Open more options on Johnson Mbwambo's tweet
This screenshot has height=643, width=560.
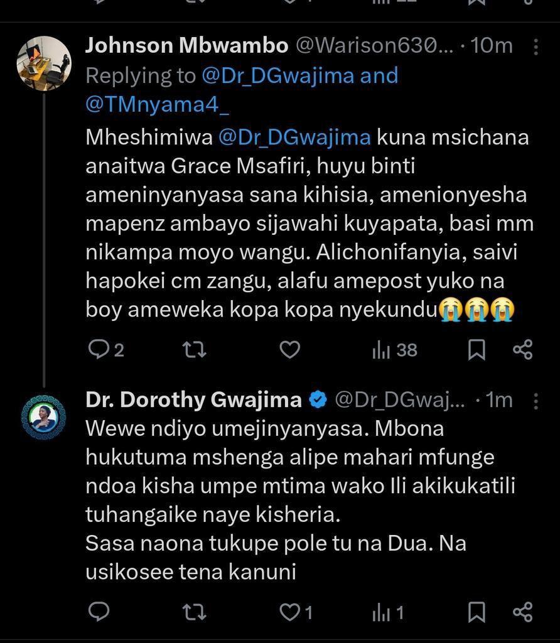536,46
